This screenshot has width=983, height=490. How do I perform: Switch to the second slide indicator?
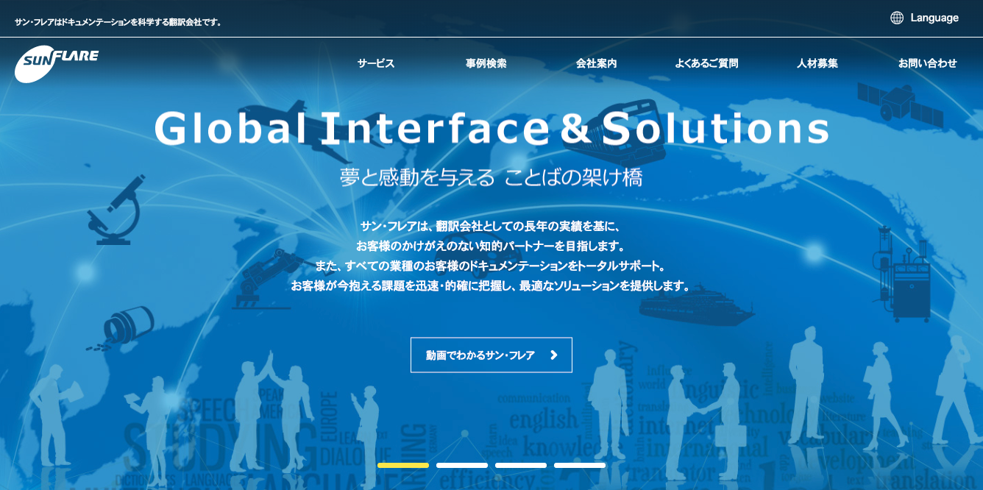(462, 465)
